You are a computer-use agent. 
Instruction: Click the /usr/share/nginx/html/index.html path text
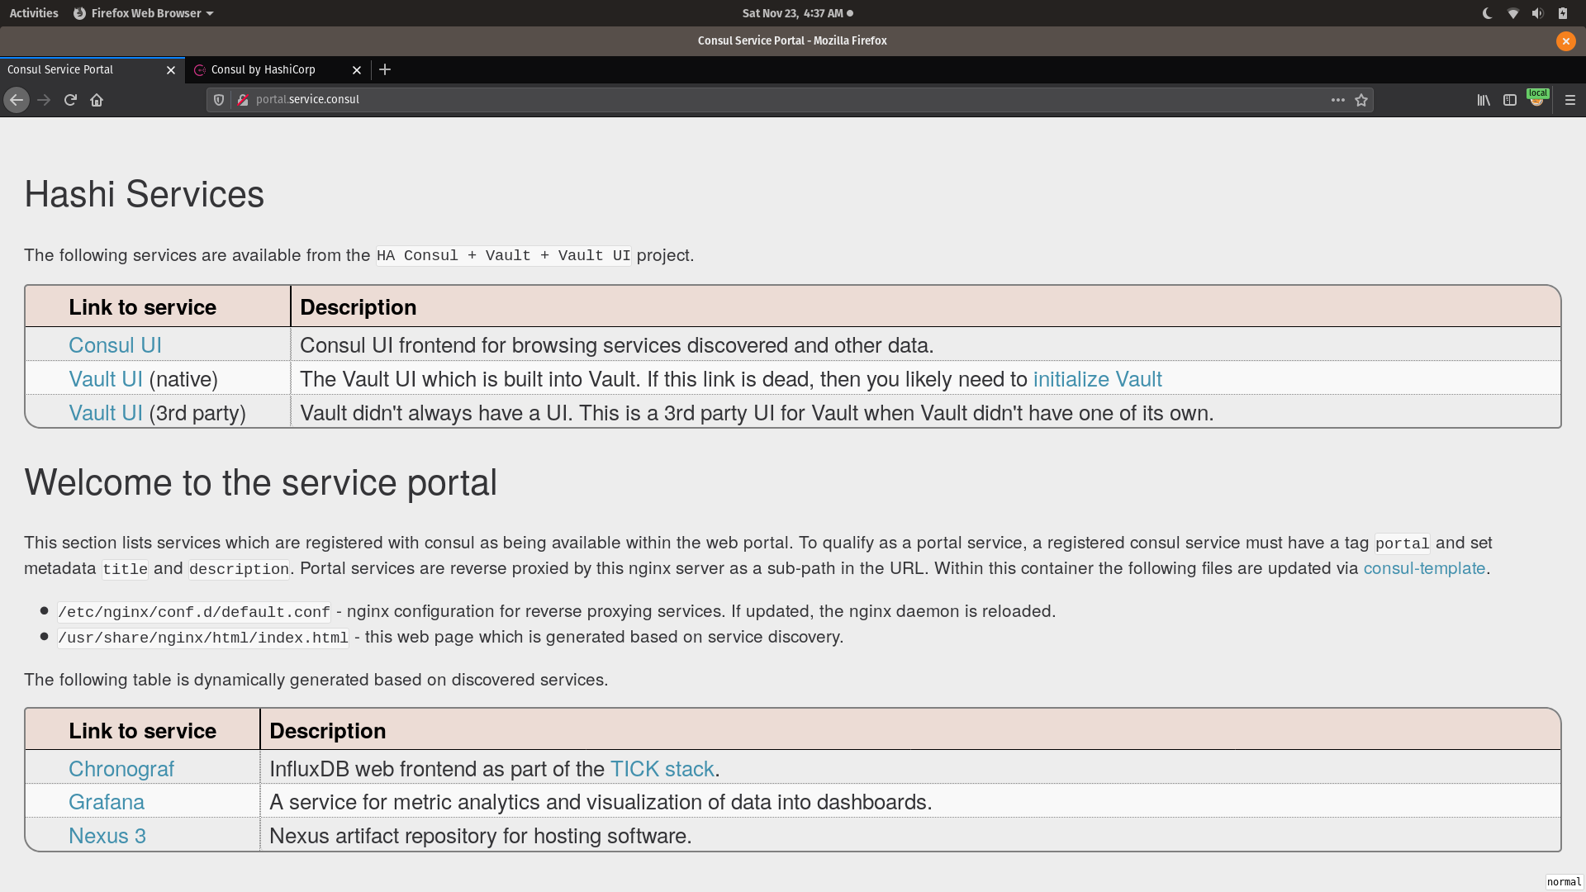click(203, 638)
